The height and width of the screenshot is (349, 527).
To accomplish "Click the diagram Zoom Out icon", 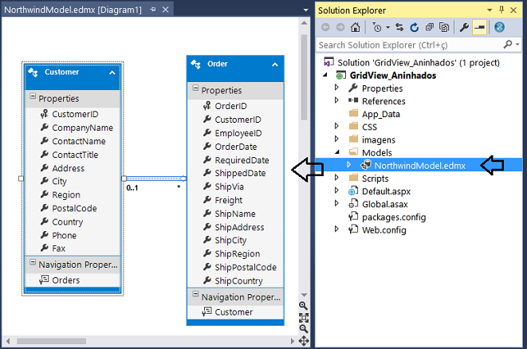I will pyautogui.click(x=304, y=329).
